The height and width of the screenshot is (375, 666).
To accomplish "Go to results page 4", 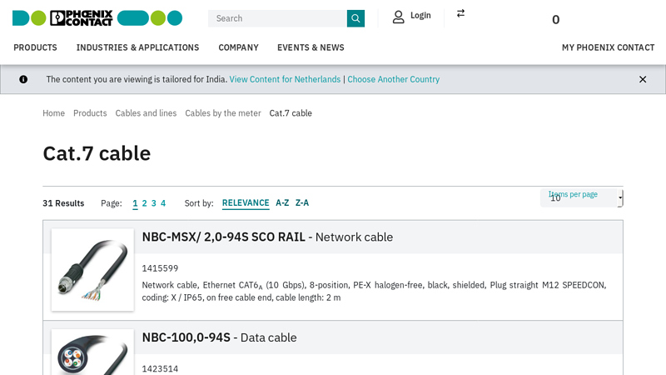I will (x=163, y=203).
